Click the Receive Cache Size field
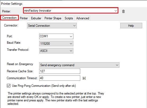 point(60,71)
